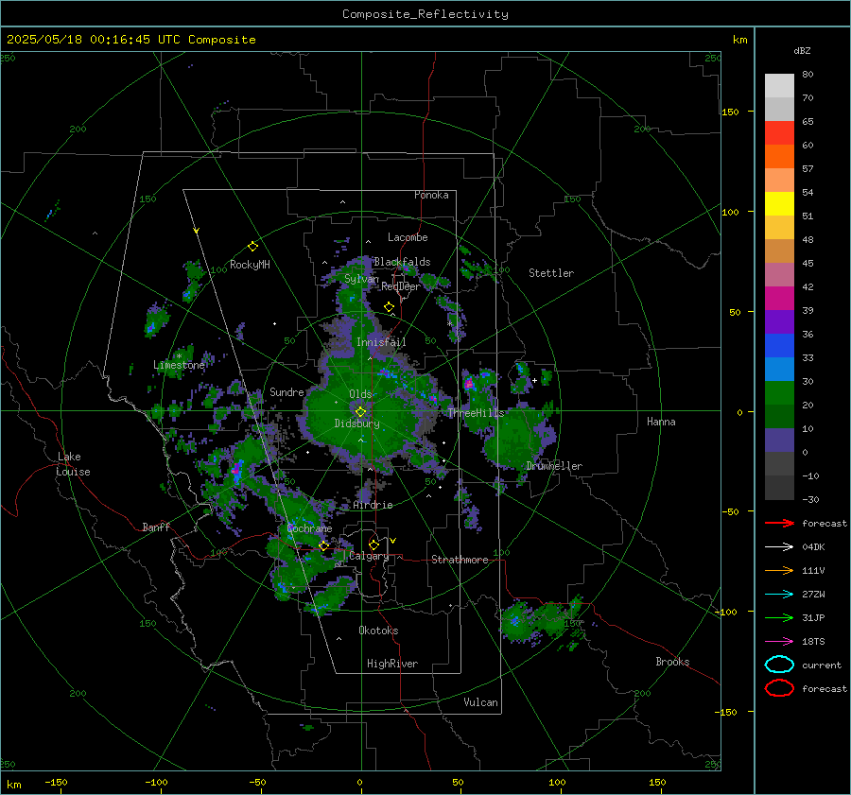Image resolution: width=851 pixels, height=795 pixels.
Task: Select the RedDeer label
Action: coord(401,286)
